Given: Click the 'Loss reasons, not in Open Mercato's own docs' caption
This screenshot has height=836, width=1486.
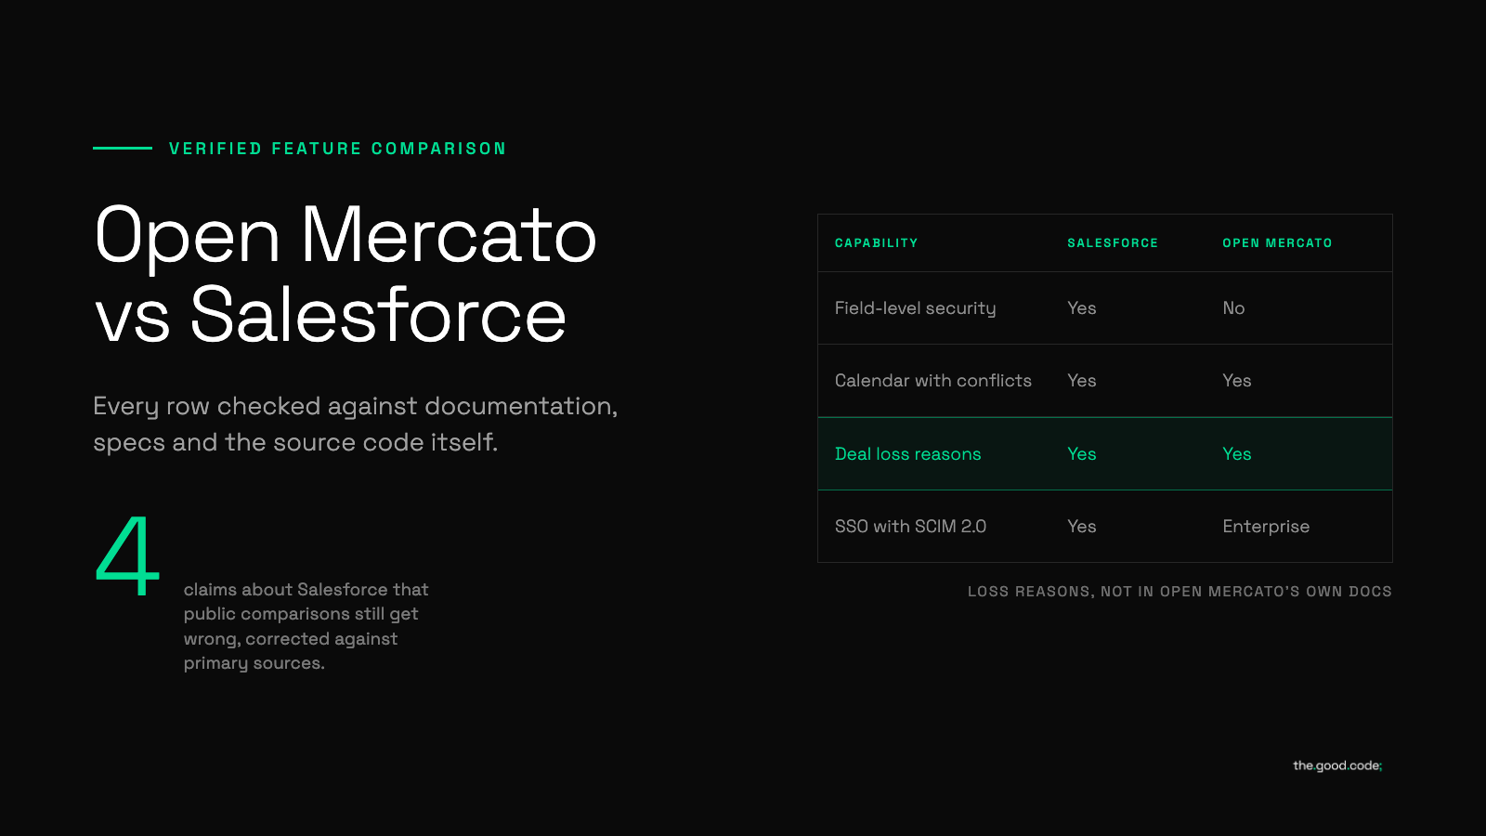Looking at the screenshot, I should click(1180, 592).
